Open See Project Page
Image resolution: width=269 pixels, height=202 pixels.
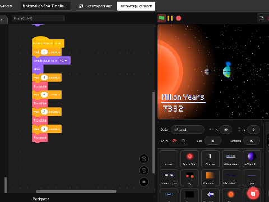click(95, 6)
